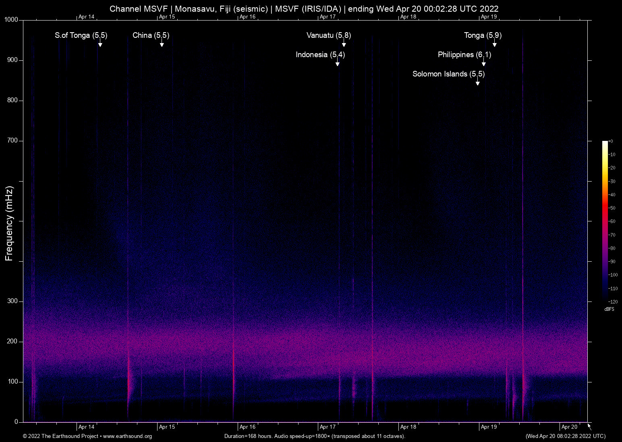
Task: Open the www.earthsound.org link in the footer
Action: (x=127, y=436)
